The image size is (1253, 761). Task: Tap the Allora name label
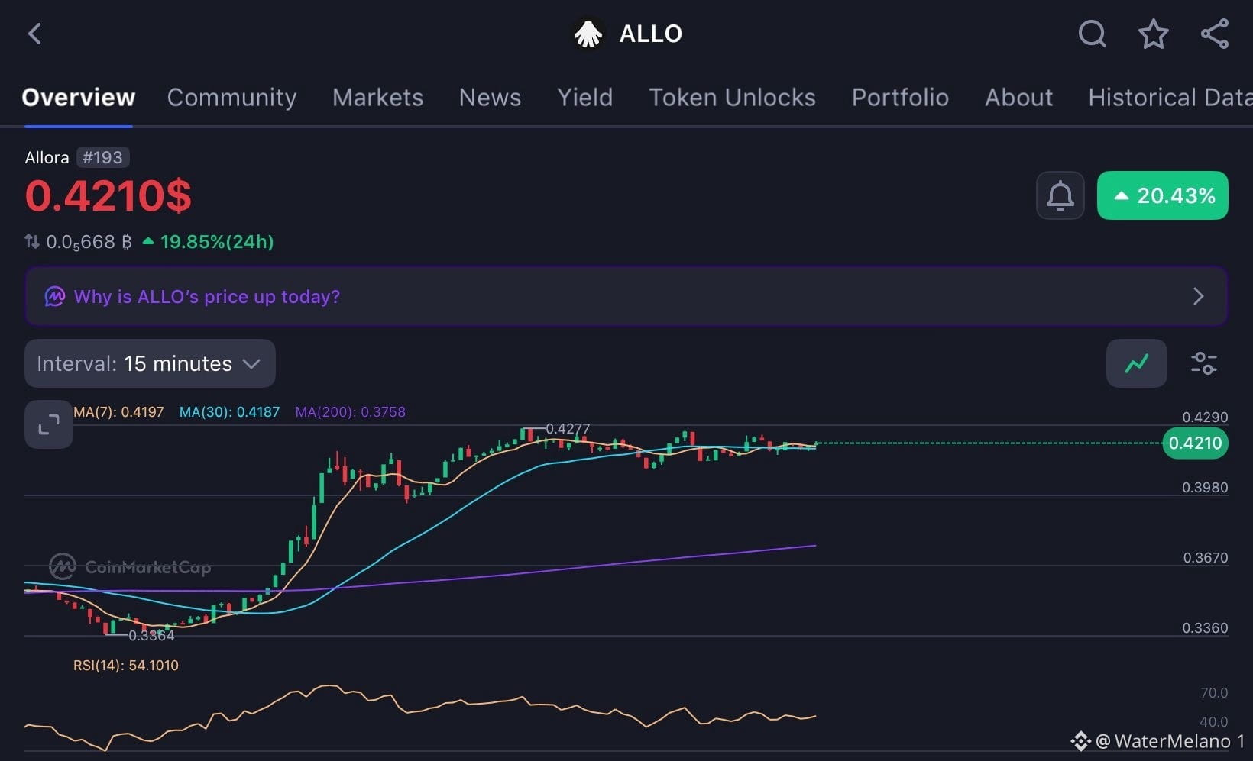click(x=47, y=157)
